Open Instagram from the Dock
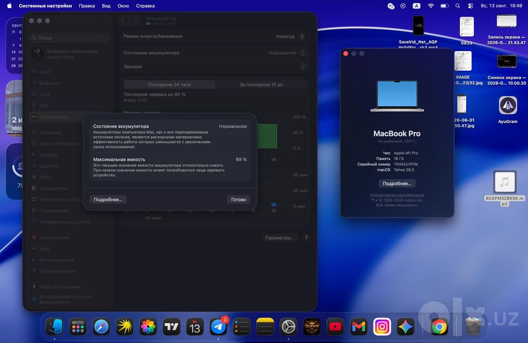Image resolution: width=528 pixels, height=343 pixels. 382,327
